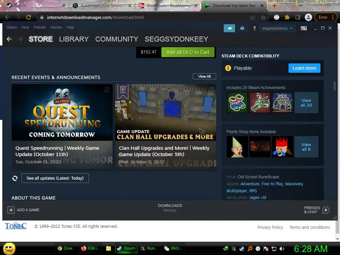Open the View menu in Steam
Viewport: 340px width, 255px height.
tap(25, 27)
